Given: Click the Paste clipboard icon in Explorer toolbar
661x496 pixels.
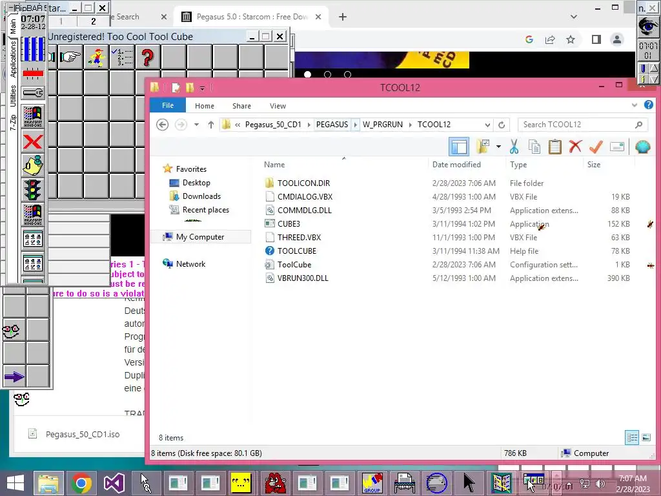Looking at the screenshot, I should pyautogui.click(x=554, y=147).
